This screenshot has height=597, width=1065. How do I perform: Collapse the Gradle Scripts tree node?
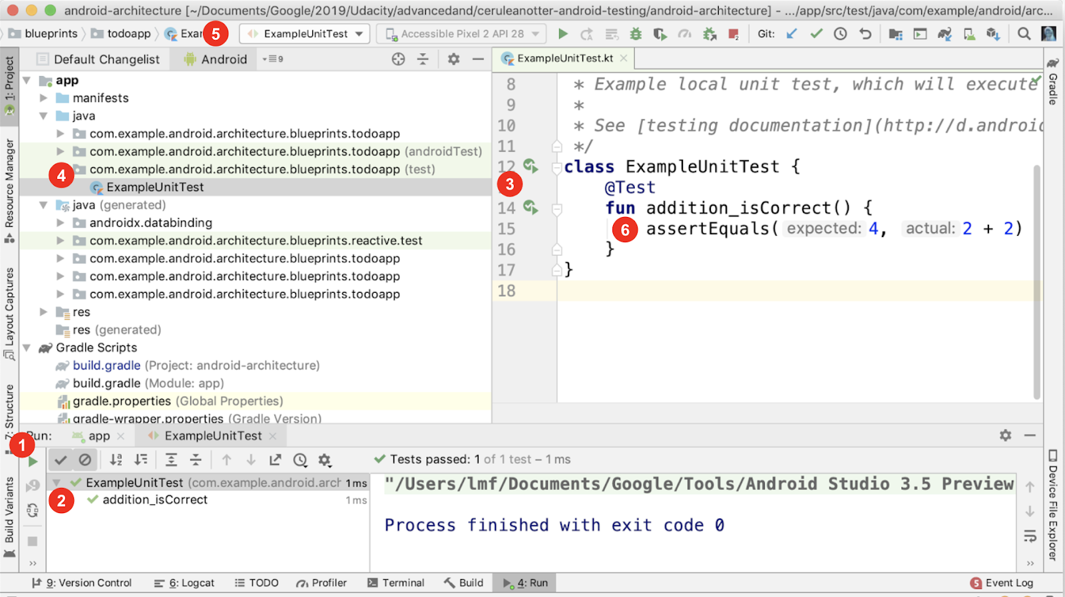click(x=27, y=347)
